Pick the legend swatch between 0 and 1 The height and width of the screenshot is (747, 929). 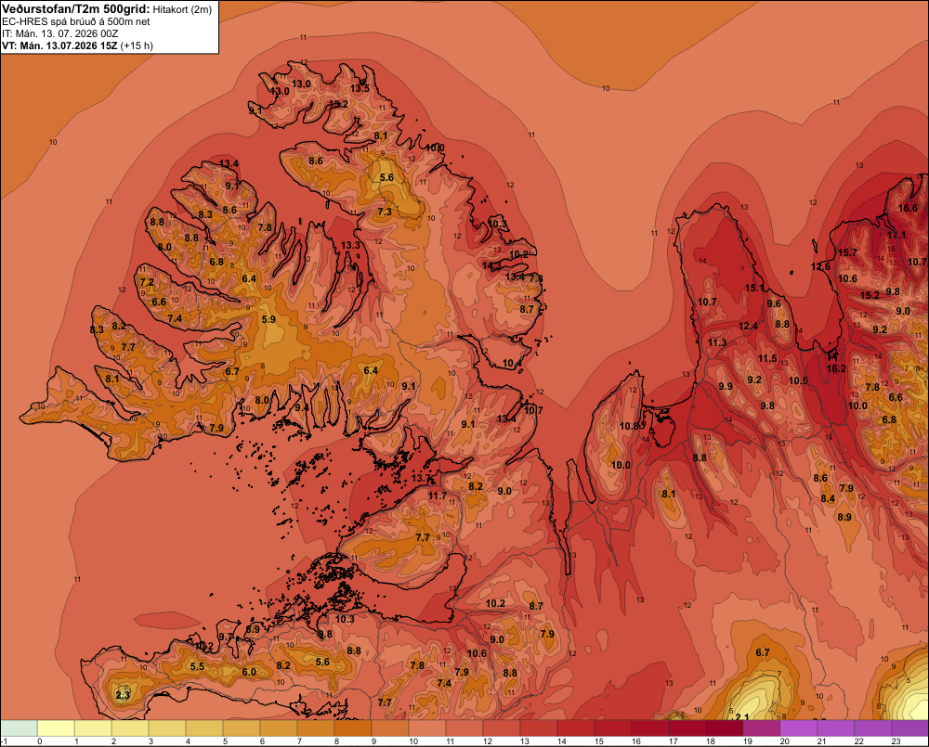56,728
